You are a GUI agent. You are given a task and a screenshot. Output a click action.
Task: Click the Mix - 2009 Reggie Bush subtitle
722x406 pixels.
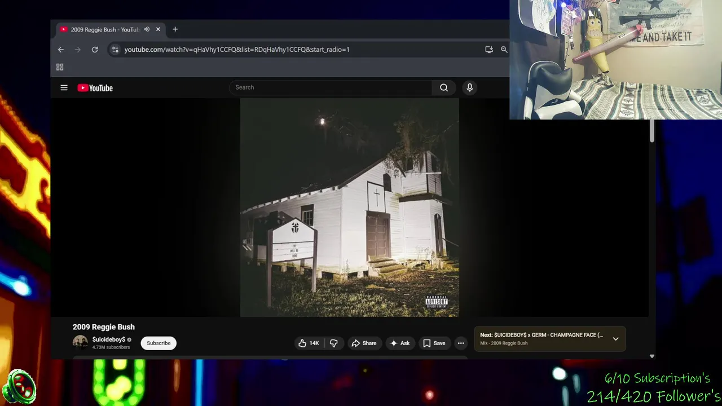pyautogui.click(x=504, y=343)
